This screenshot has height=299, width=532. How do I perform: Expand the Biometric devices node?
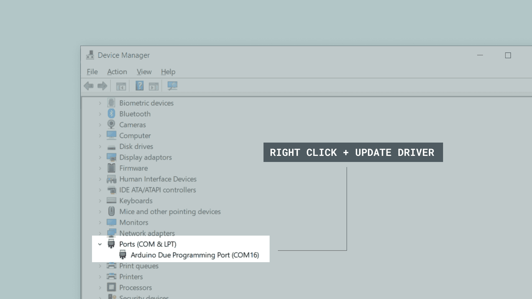tap(100, 103)
